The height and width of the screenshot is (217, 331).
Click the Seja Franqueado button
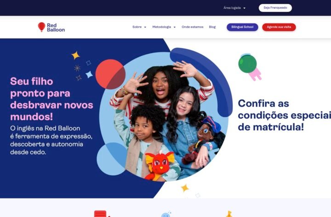(x=275, y=8)
